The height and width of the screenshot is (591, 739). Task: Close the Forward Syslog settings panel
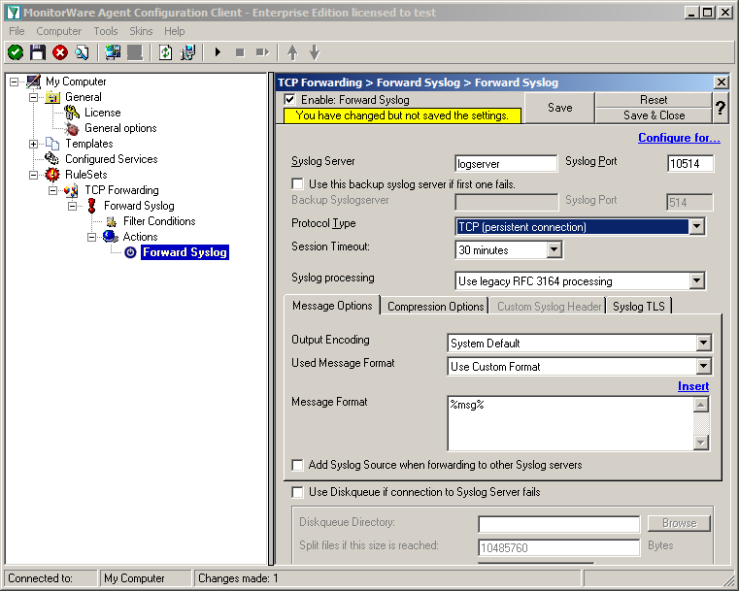(722, 82)
